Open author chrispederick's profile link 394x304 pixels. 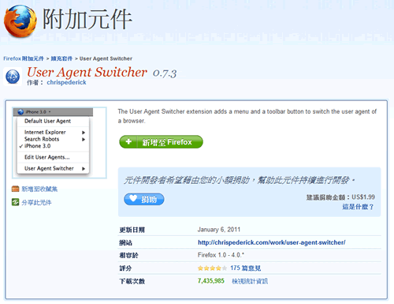point(66,82)
